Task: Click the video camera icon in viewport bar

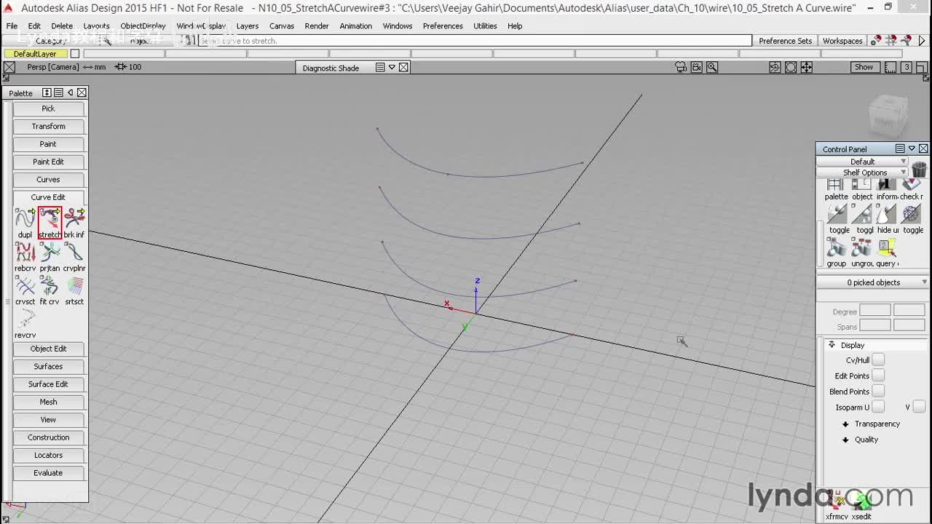Action: pos(697,67)
